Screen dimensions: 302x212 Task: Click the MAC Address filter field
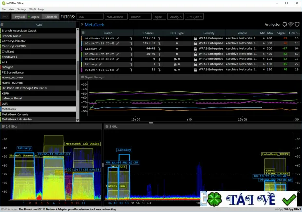[116, 17]
